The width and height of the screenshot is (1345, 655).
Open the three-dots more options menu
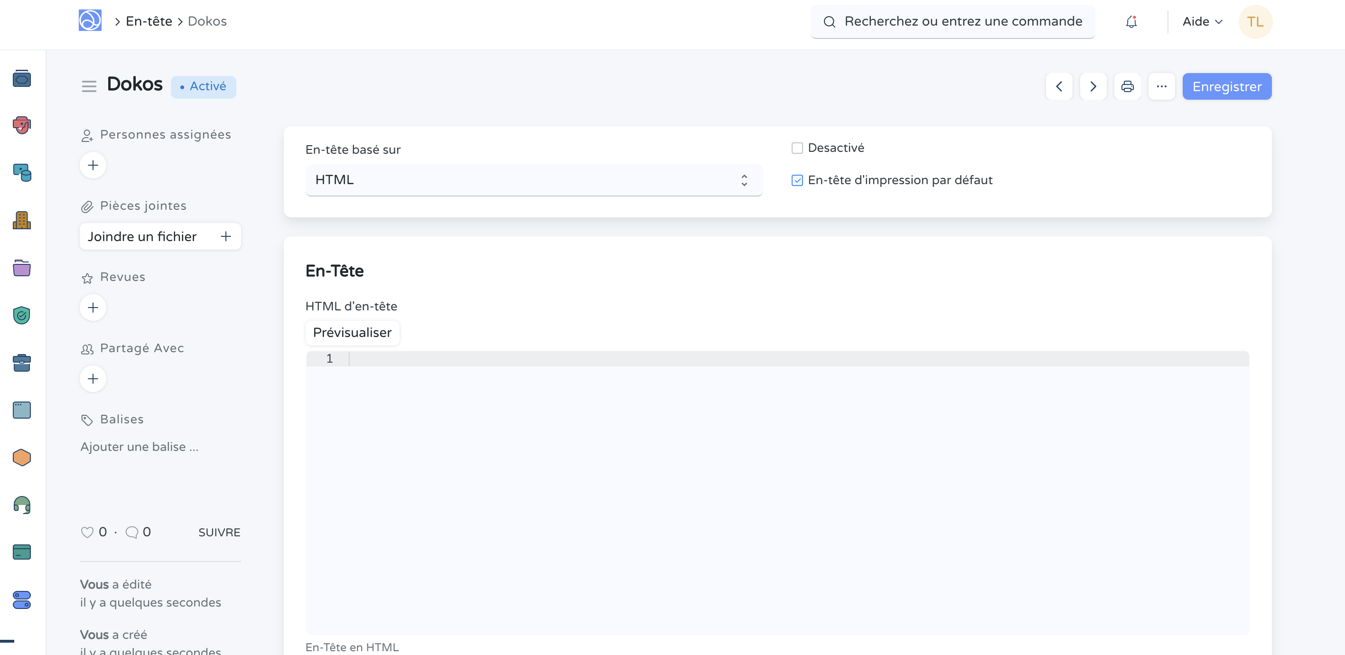pyautogui.click(x=1161, y=86)
